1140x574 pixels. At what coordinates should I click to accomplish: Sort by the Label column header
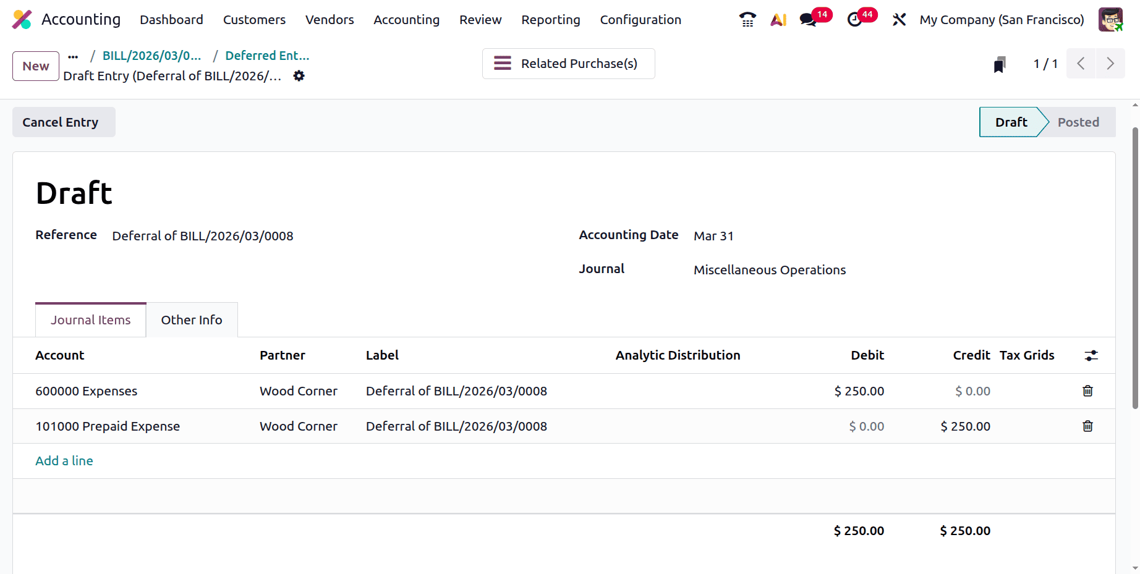click(382, 355)
